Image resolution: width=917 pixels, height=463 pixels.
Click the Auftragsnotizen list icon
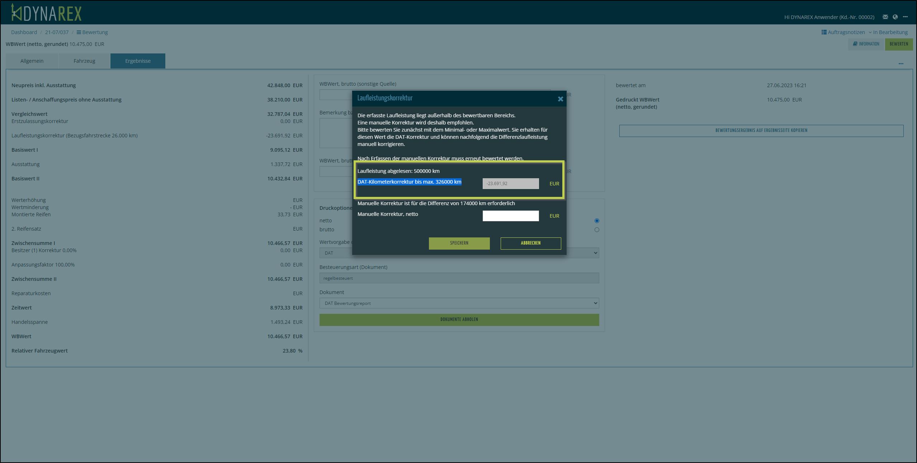pos(824,32)
